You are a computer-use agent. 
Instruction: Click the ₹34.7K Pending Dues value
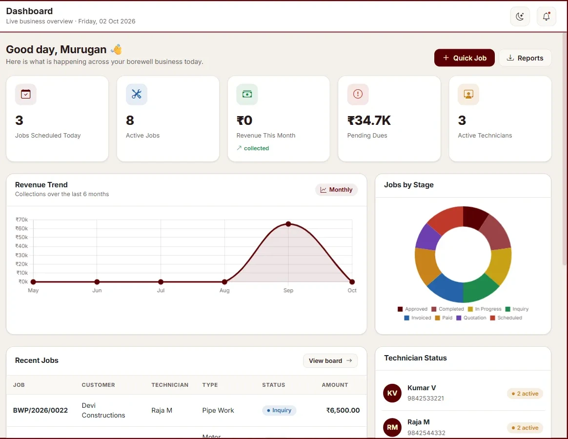point(369,120)
